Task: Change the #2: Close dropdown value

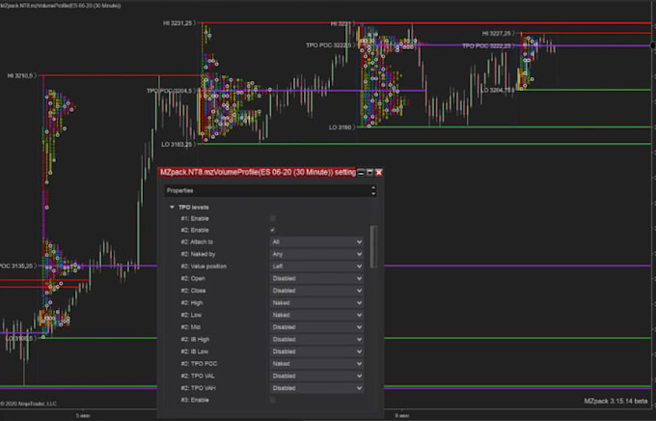Action: pos(316,291)
